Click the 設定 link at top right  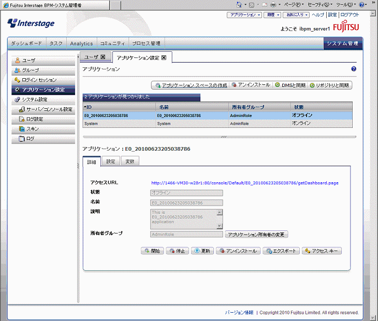point(332,14)
